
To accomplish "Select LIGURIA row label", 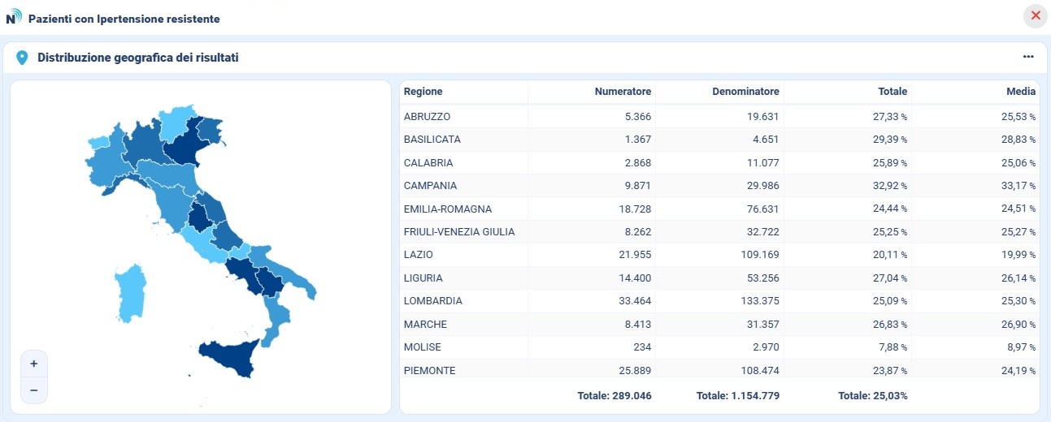I will (x=423, y=278).
